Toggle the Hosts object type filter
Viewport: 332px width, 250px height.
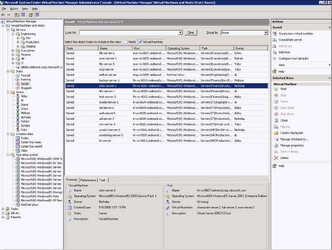(130, 42)
